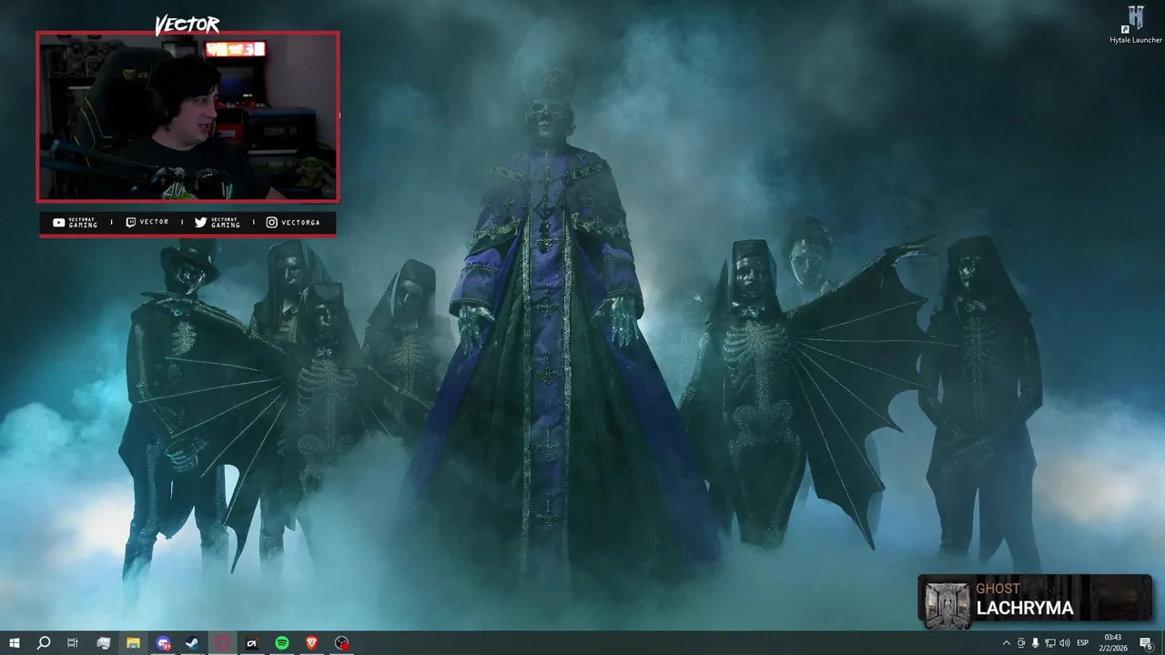Open the taskbar app beside Task View

pyautogui.click(x=104, y=643)
